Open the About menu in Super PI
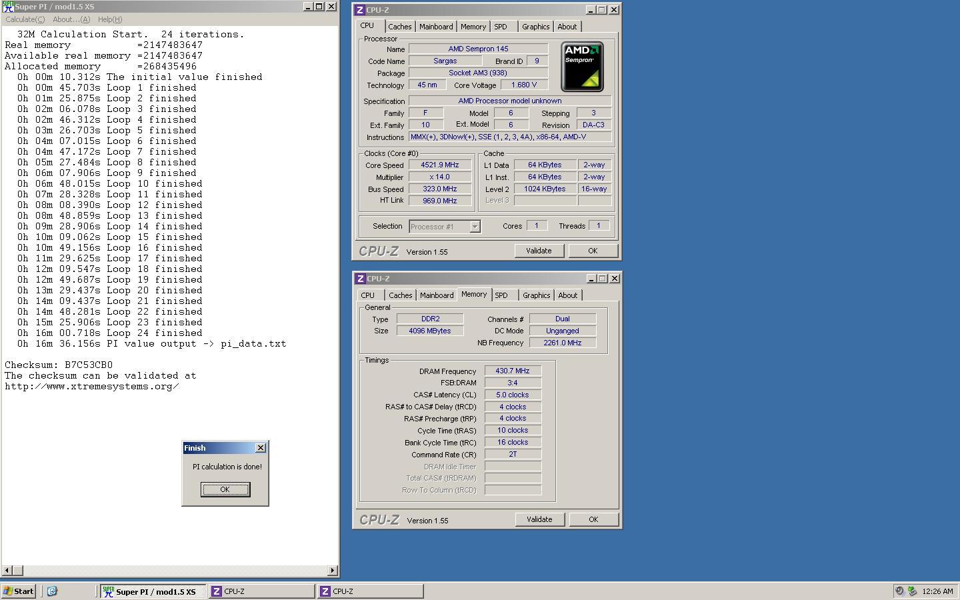The width and height of the screenshot is (960, 600). click(x=71, y=19)
